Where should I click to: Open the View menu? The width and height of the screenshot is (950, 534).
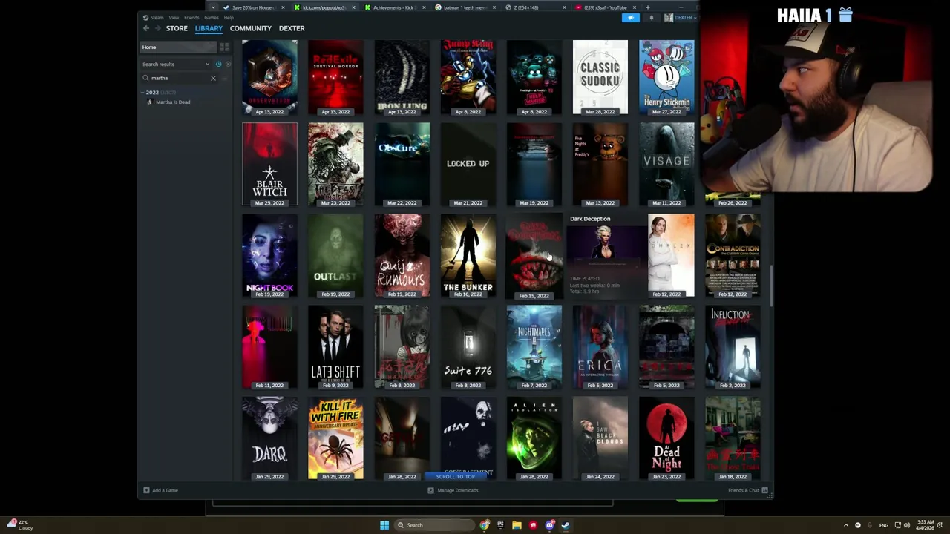tap(174, 18)
